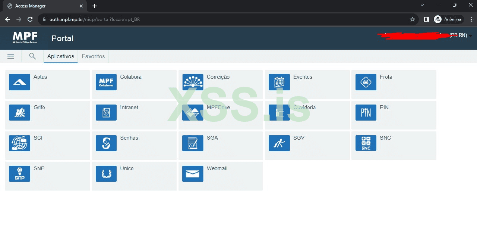This screenshot has width=477, height=252.
Task: Open the Frota car icon
Action: 366,82
